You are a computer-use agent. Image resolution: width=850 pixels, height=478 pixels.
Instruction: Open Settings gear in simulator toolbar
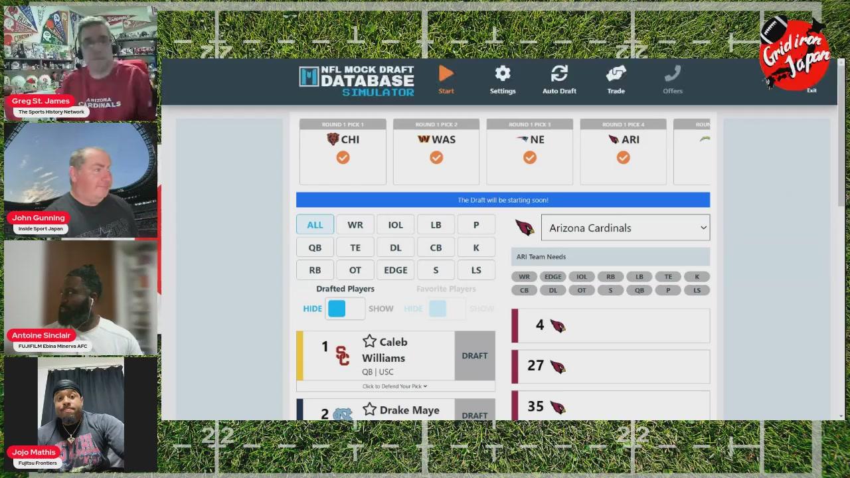click(x=503, y=74)
